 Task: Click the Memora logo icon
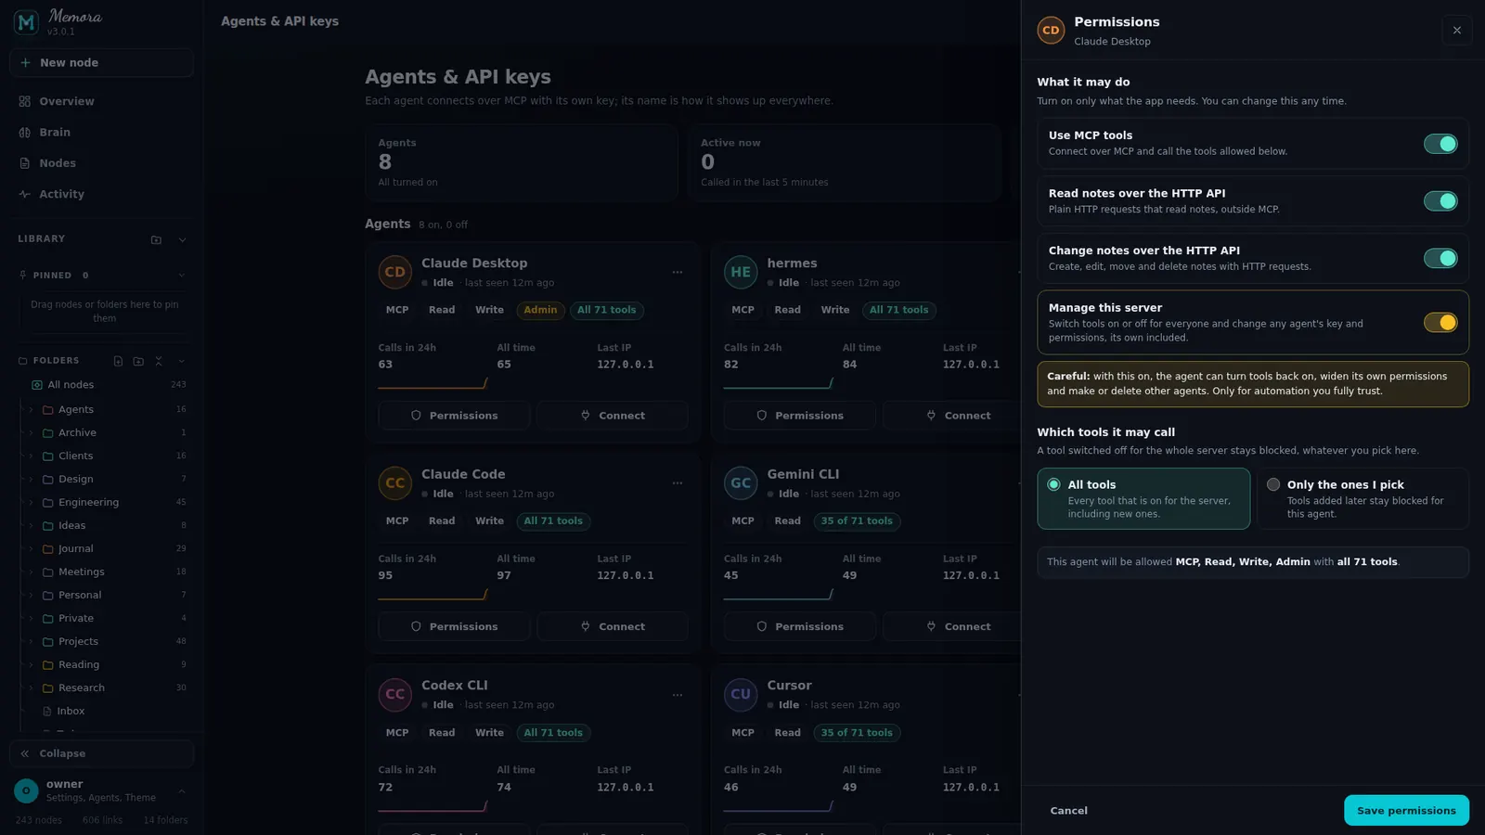click(26, 21)
